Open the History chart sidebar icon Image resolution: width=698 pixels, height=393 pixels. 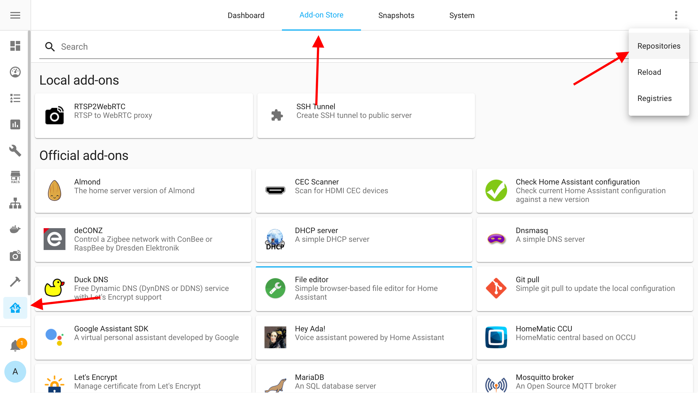point(15,124)
